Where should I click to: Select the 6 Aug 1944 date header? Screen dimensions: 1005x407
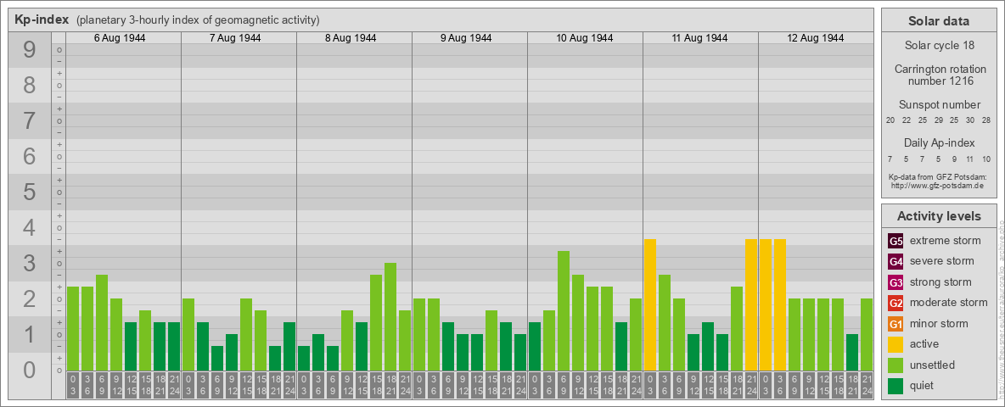pos(120,38)
